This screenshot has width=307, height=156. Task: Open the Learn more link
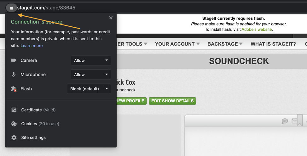[32, 46]
